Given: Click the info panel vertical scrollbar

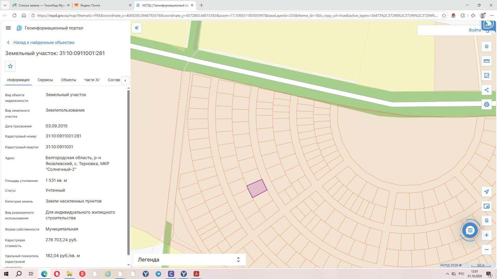Looking at the screenshot, I should pos(129,172).
